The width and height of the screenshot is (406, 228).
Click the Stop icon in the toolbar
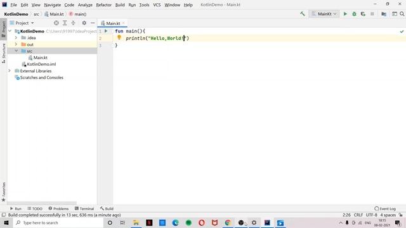click(372, 14)
